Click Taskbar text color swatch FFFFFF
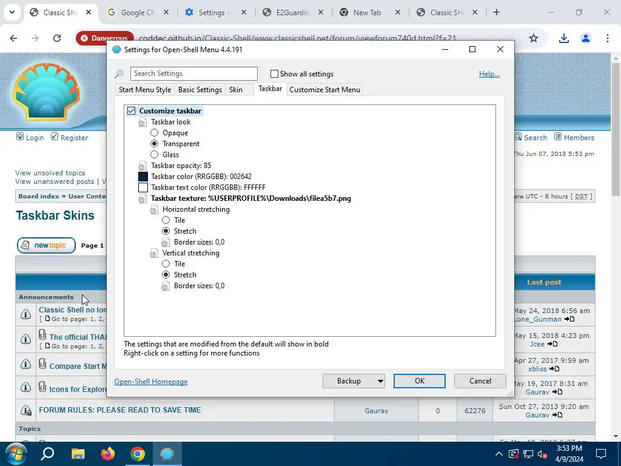Image resolution: width=621 pixels, height=466 pixels. [143, 187]
